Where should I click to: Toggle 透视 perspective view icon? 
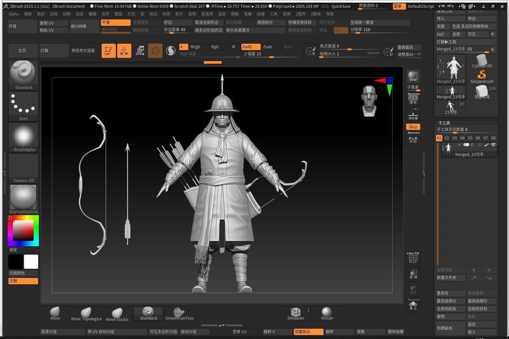point(413,99)
